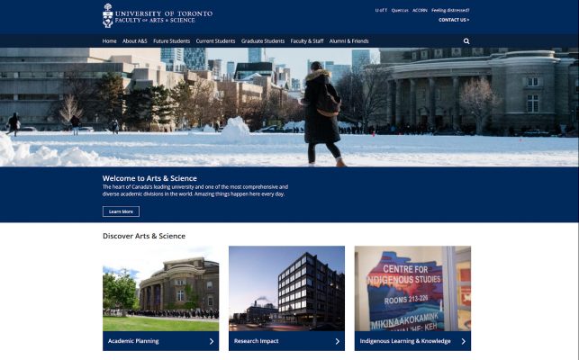Click the arrow on Academic Planning card
The height and width of the screenshot is (360, 579).
click(x=212, y=341)
